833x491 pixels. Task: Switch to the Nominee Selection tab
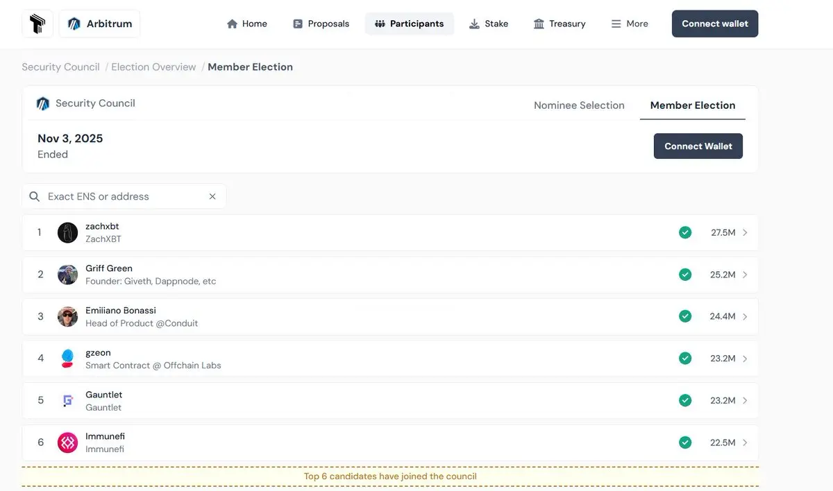point(579,105)
